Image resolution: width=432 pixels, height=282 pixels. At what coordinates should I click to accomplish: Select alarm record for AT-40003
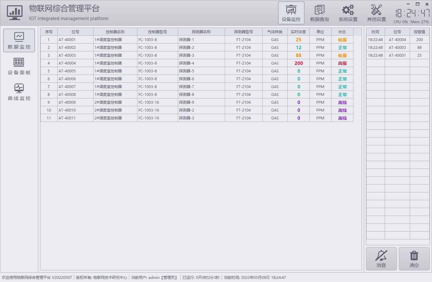coord(397,48)
